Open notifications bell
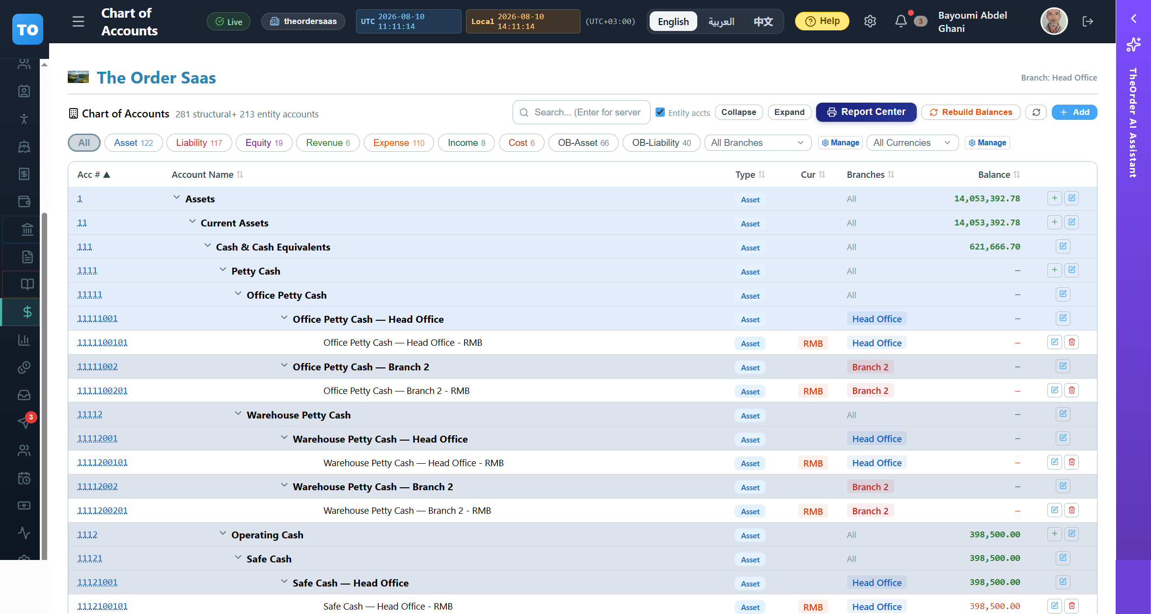Viewport: 1151px width, 614px height. pos(901,21)
